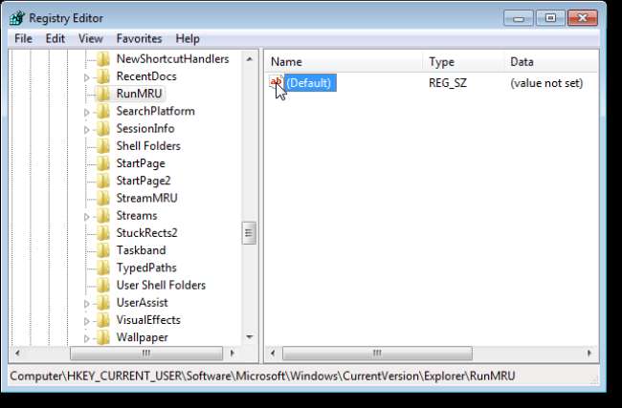Open the Favorites menu

coord(140,39)
